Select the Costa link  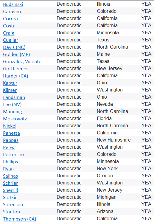click(9, 26)
